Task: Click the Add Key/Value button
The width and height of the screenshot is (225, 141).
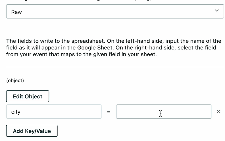Action: tap(32, 131)
